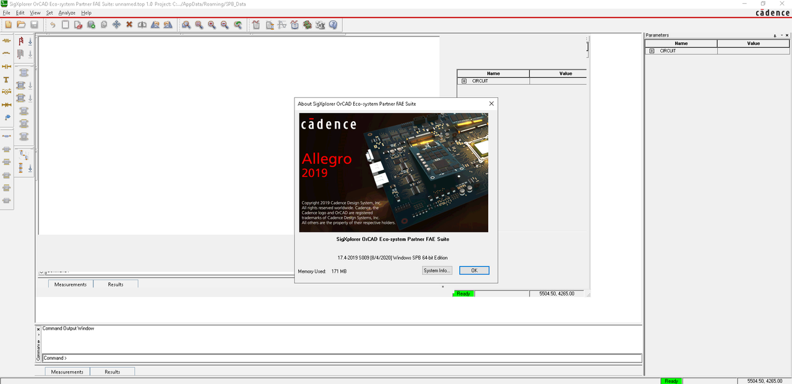Select inner Results tab above command window
Screen dimensions: 792x384
[x=116, y=284]
